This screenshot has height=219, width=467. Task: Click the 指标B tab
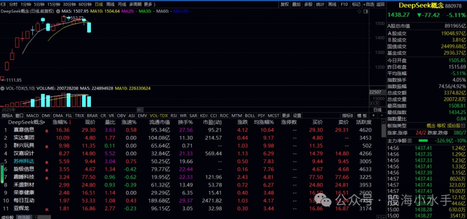(348, 115)
